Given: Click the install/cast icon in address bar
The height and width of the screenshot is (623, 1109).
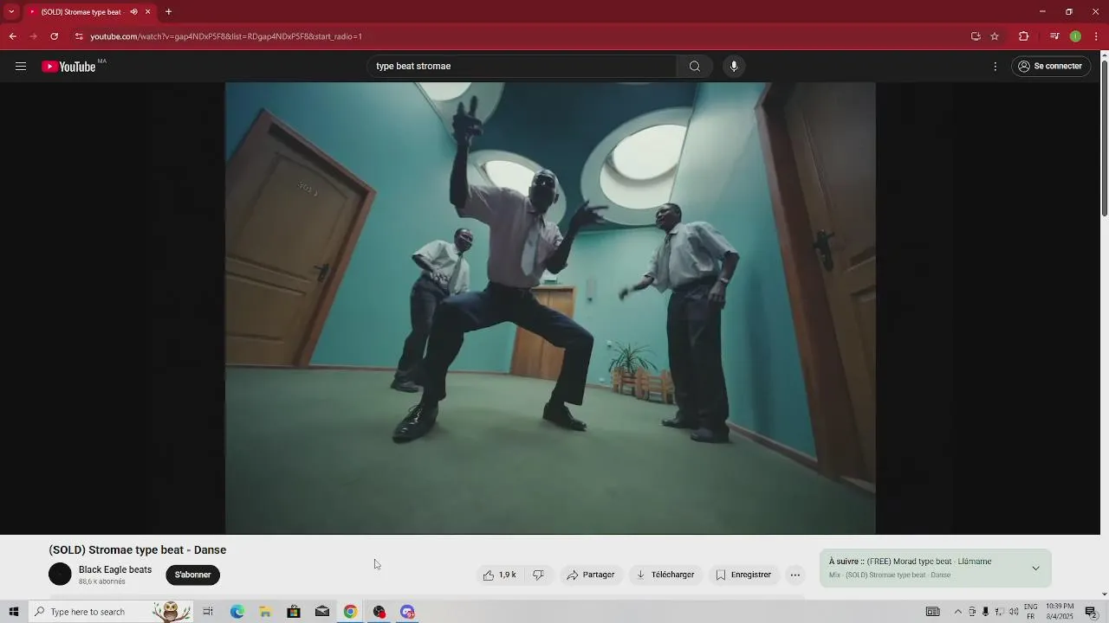Looking at the screenshot, I should click(x=976, y=36).
